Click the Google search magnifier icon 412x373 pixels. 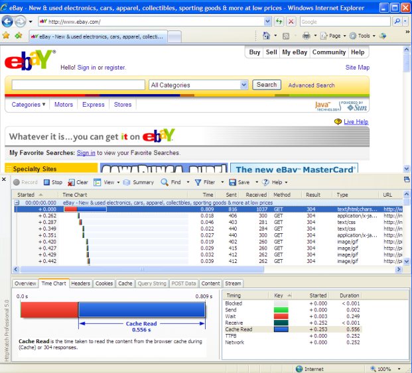(x=397, y=21)
